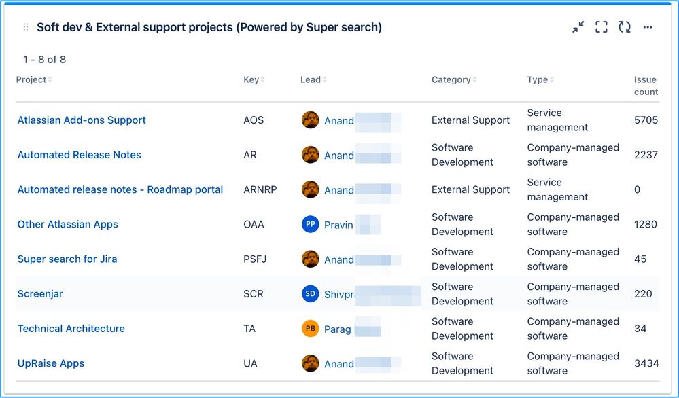Image resolution: width=679 pixels, height=398 pixels.
Task: Open the Screenjar project link
Action: (x=40, y=294)
